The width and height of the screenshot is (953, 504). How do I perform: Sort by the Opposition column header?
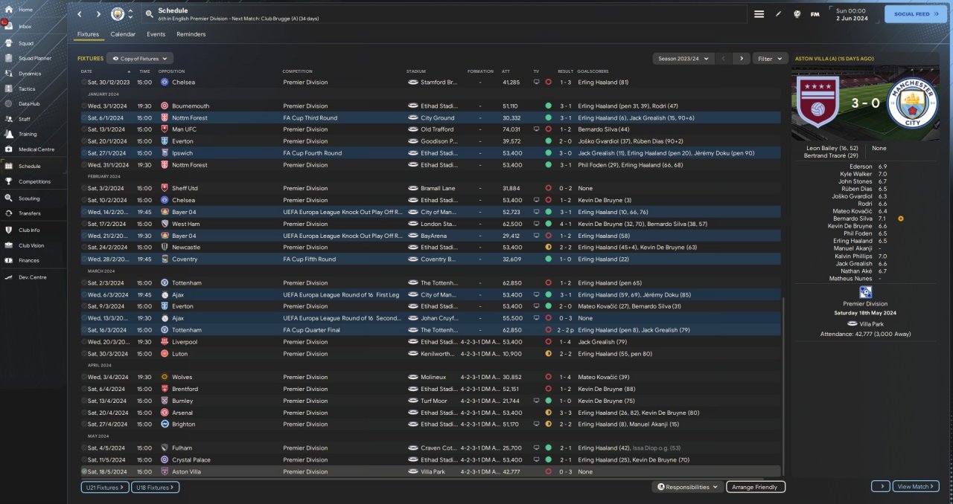(x=171, y=71)
